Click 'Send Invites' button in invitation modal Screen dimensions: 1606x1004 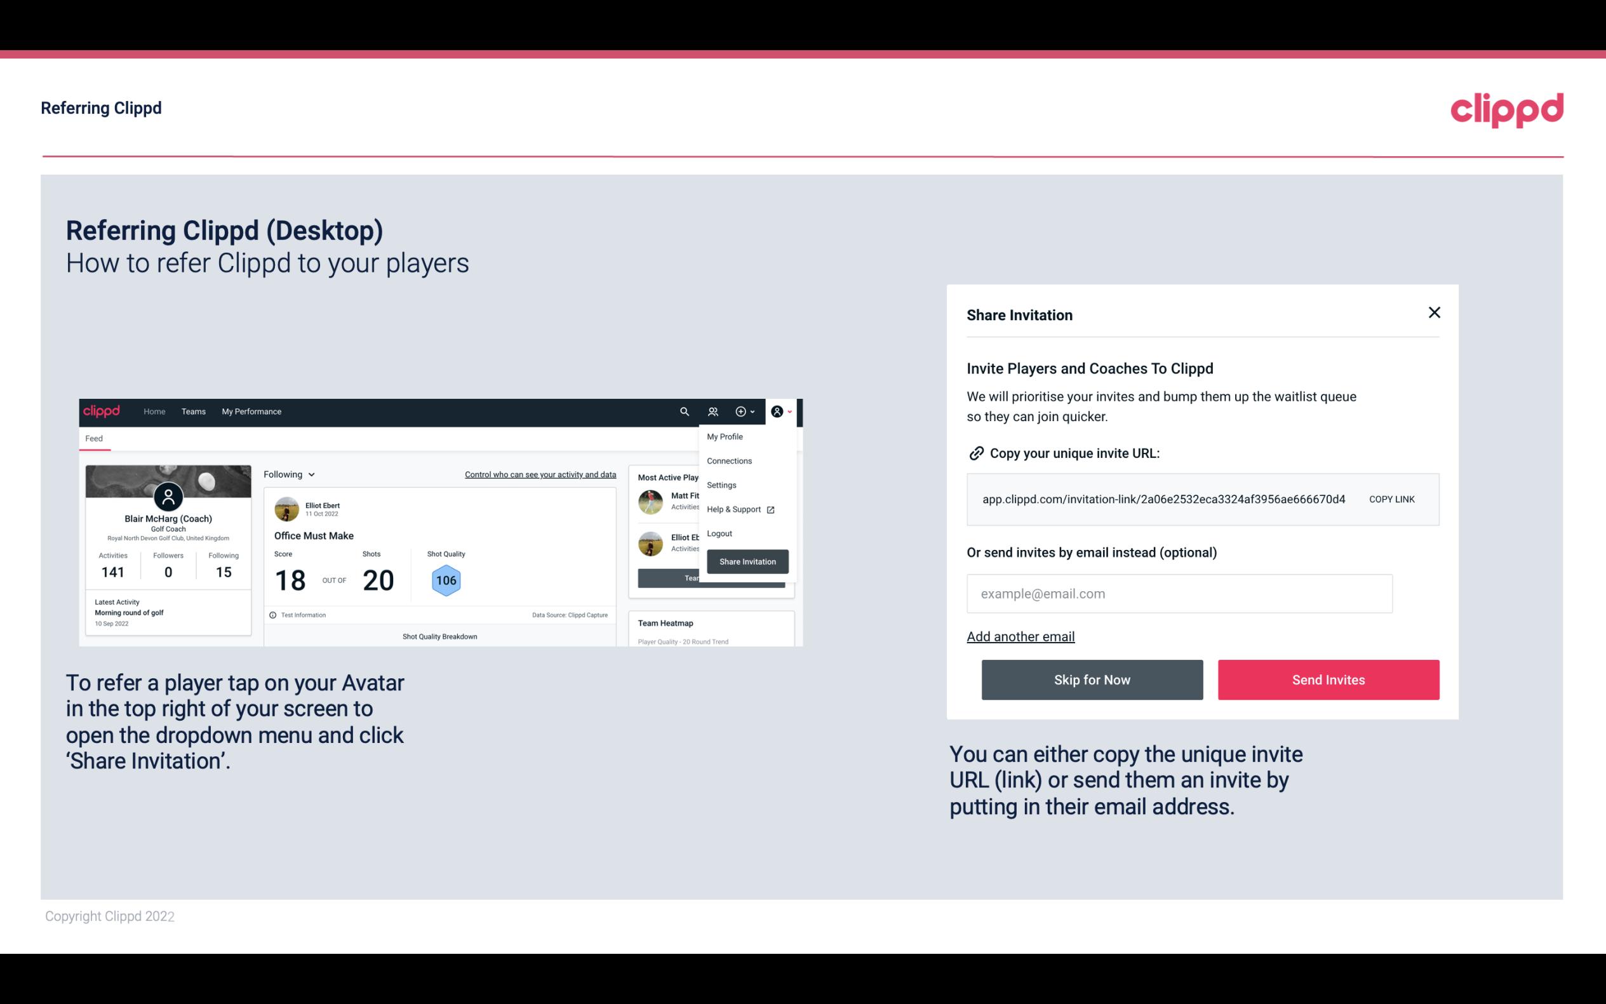[x=1327, y=680]
